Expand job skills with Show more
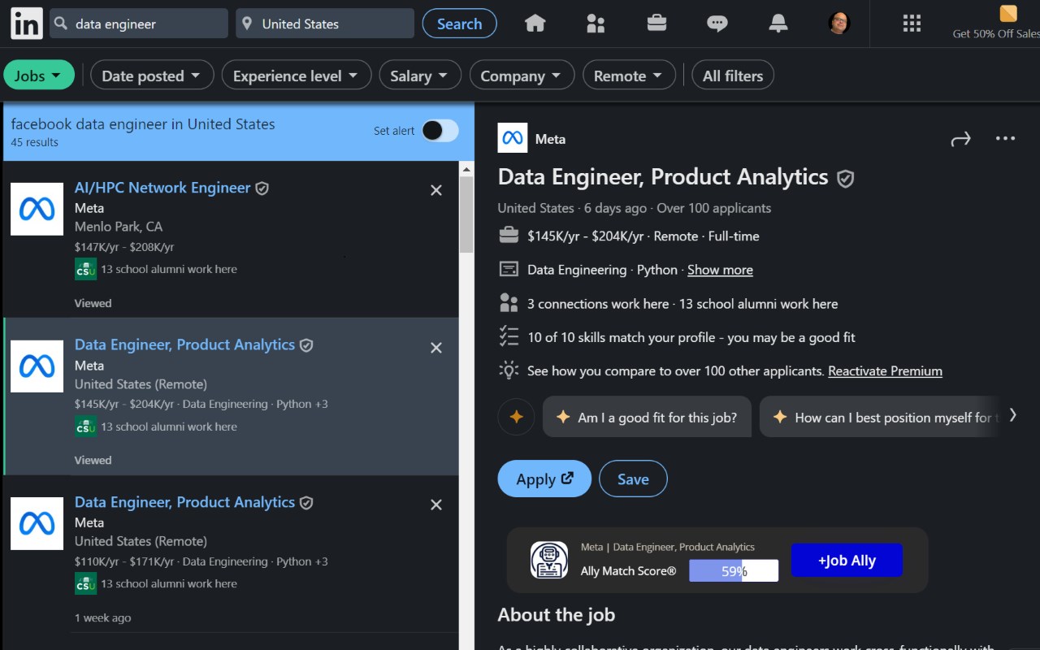Screen dimensions: 1040x650 (x=720, y=270)
